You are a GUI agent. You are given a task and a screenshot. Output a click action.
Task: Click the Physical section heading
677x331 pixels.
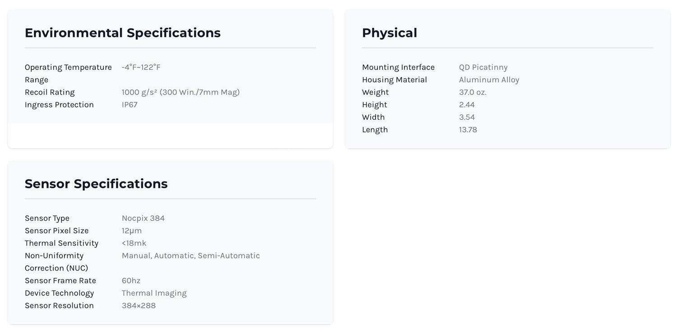(389, 33)
